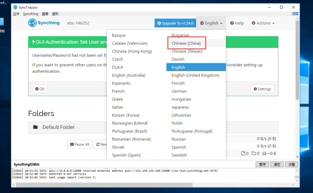Select English (United Kingdom) language

click(x=196, y=75)
